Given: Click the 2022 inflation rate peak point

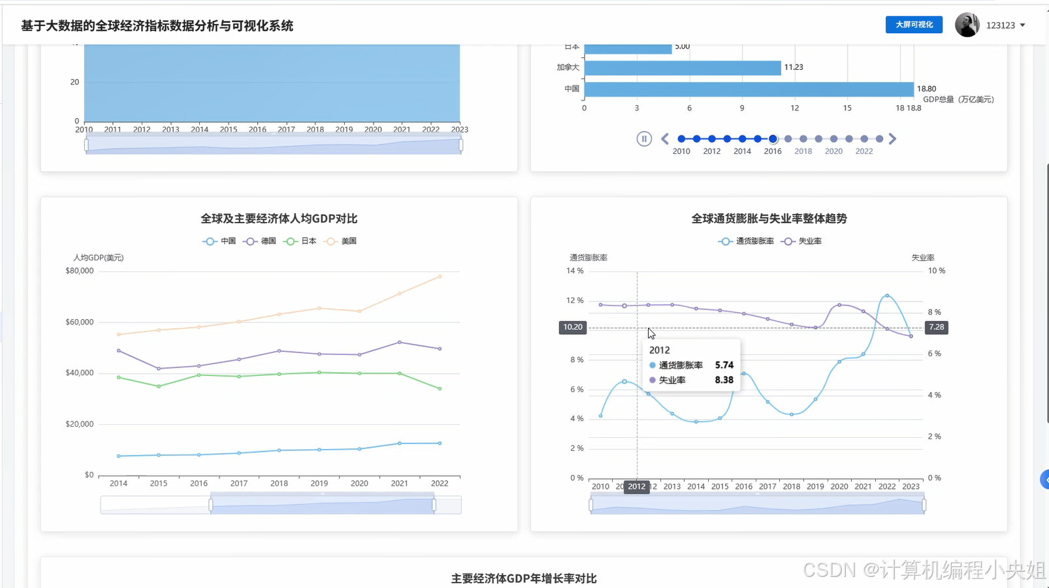Looking at the screenshot, I should coord(887,296).
